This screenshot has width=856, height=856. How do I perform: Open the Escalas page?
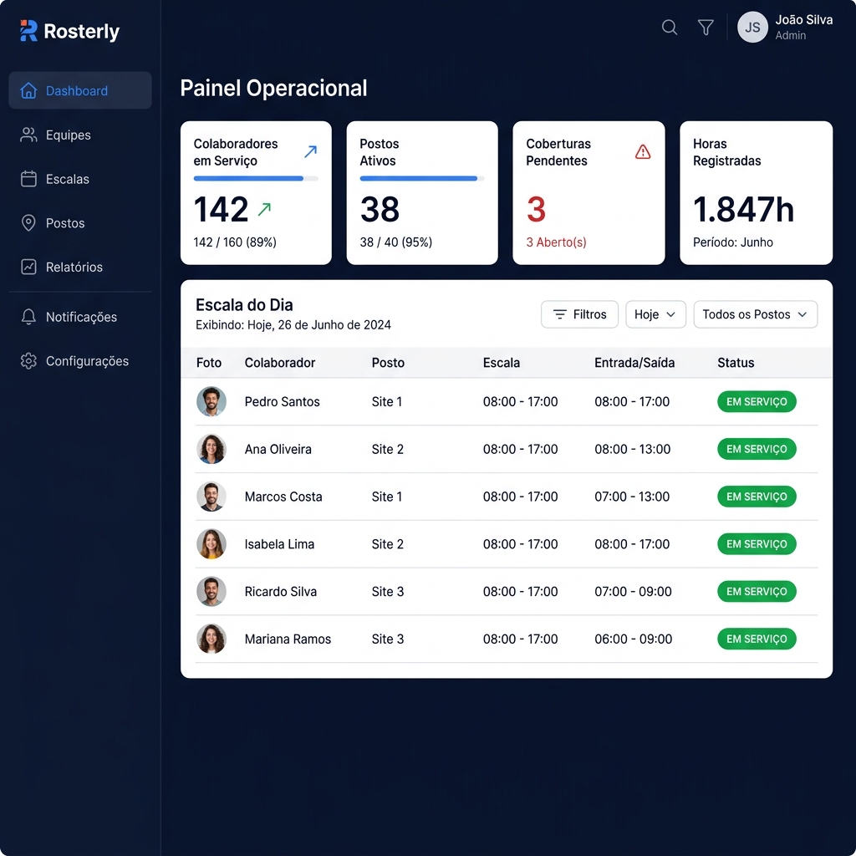click(80, 179)
